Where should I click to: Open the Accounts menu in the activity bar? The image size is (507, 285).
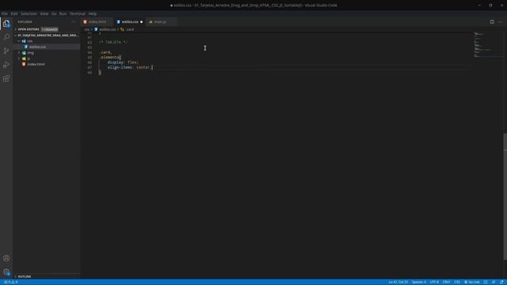click(6, 258)
